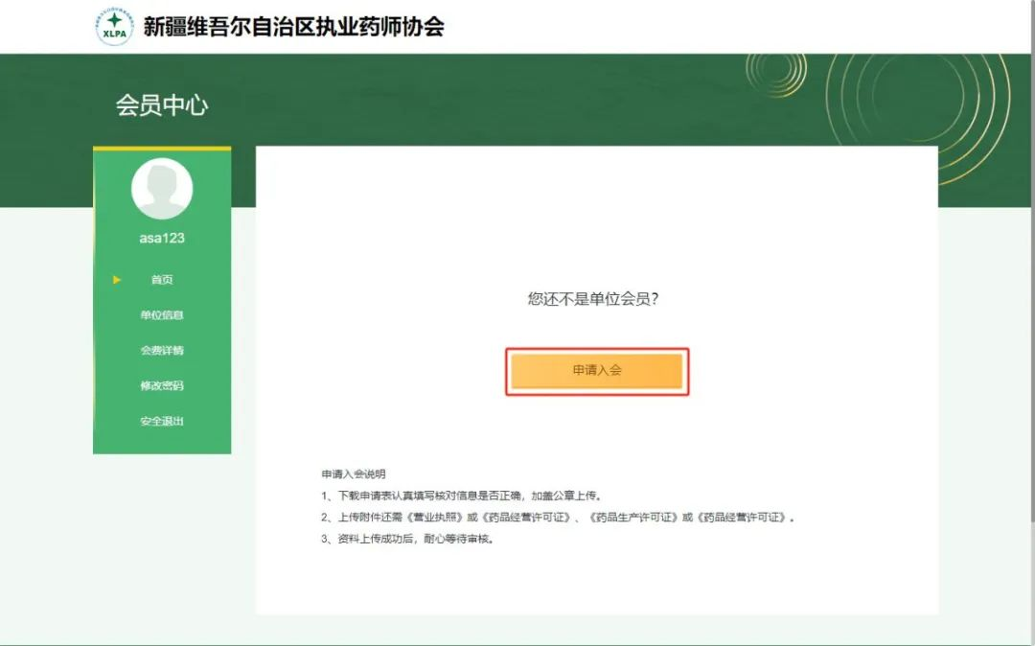The height and width of the screenshot is (646, 1035).
Task: Click the yellow bar atop the sidebar
Action: tap(162, 149)
